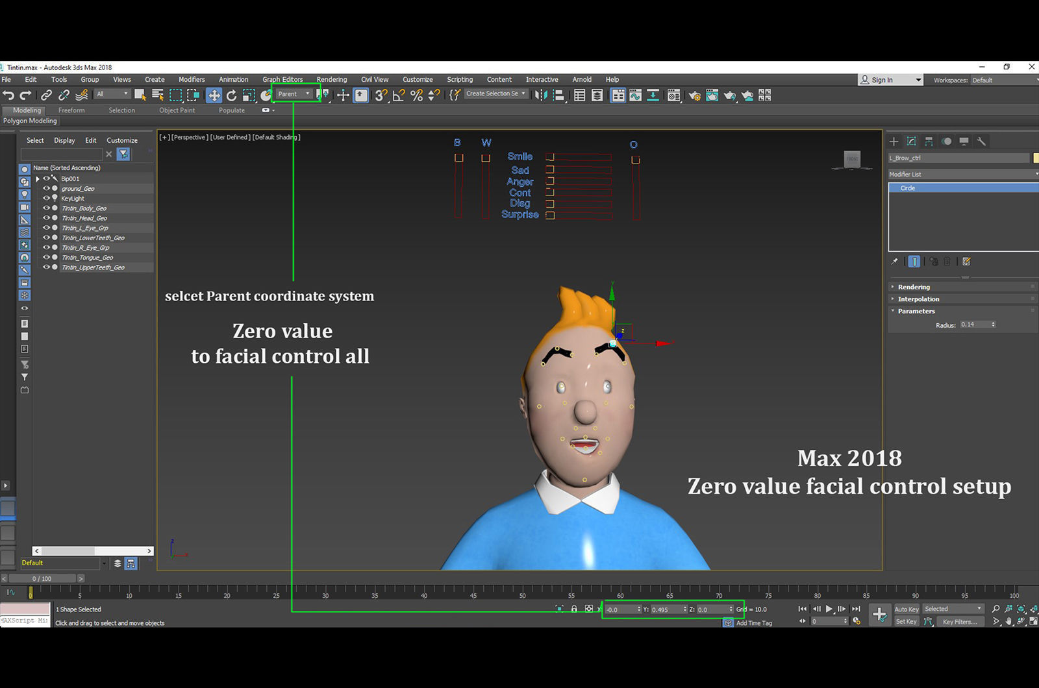Expand the Interpolation rollout
1039x688 pixels.
962,299
